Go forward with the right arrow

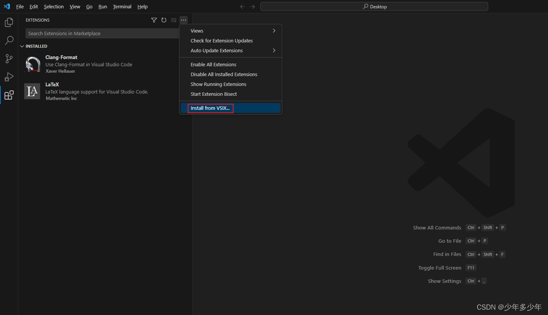pos(252,6)
